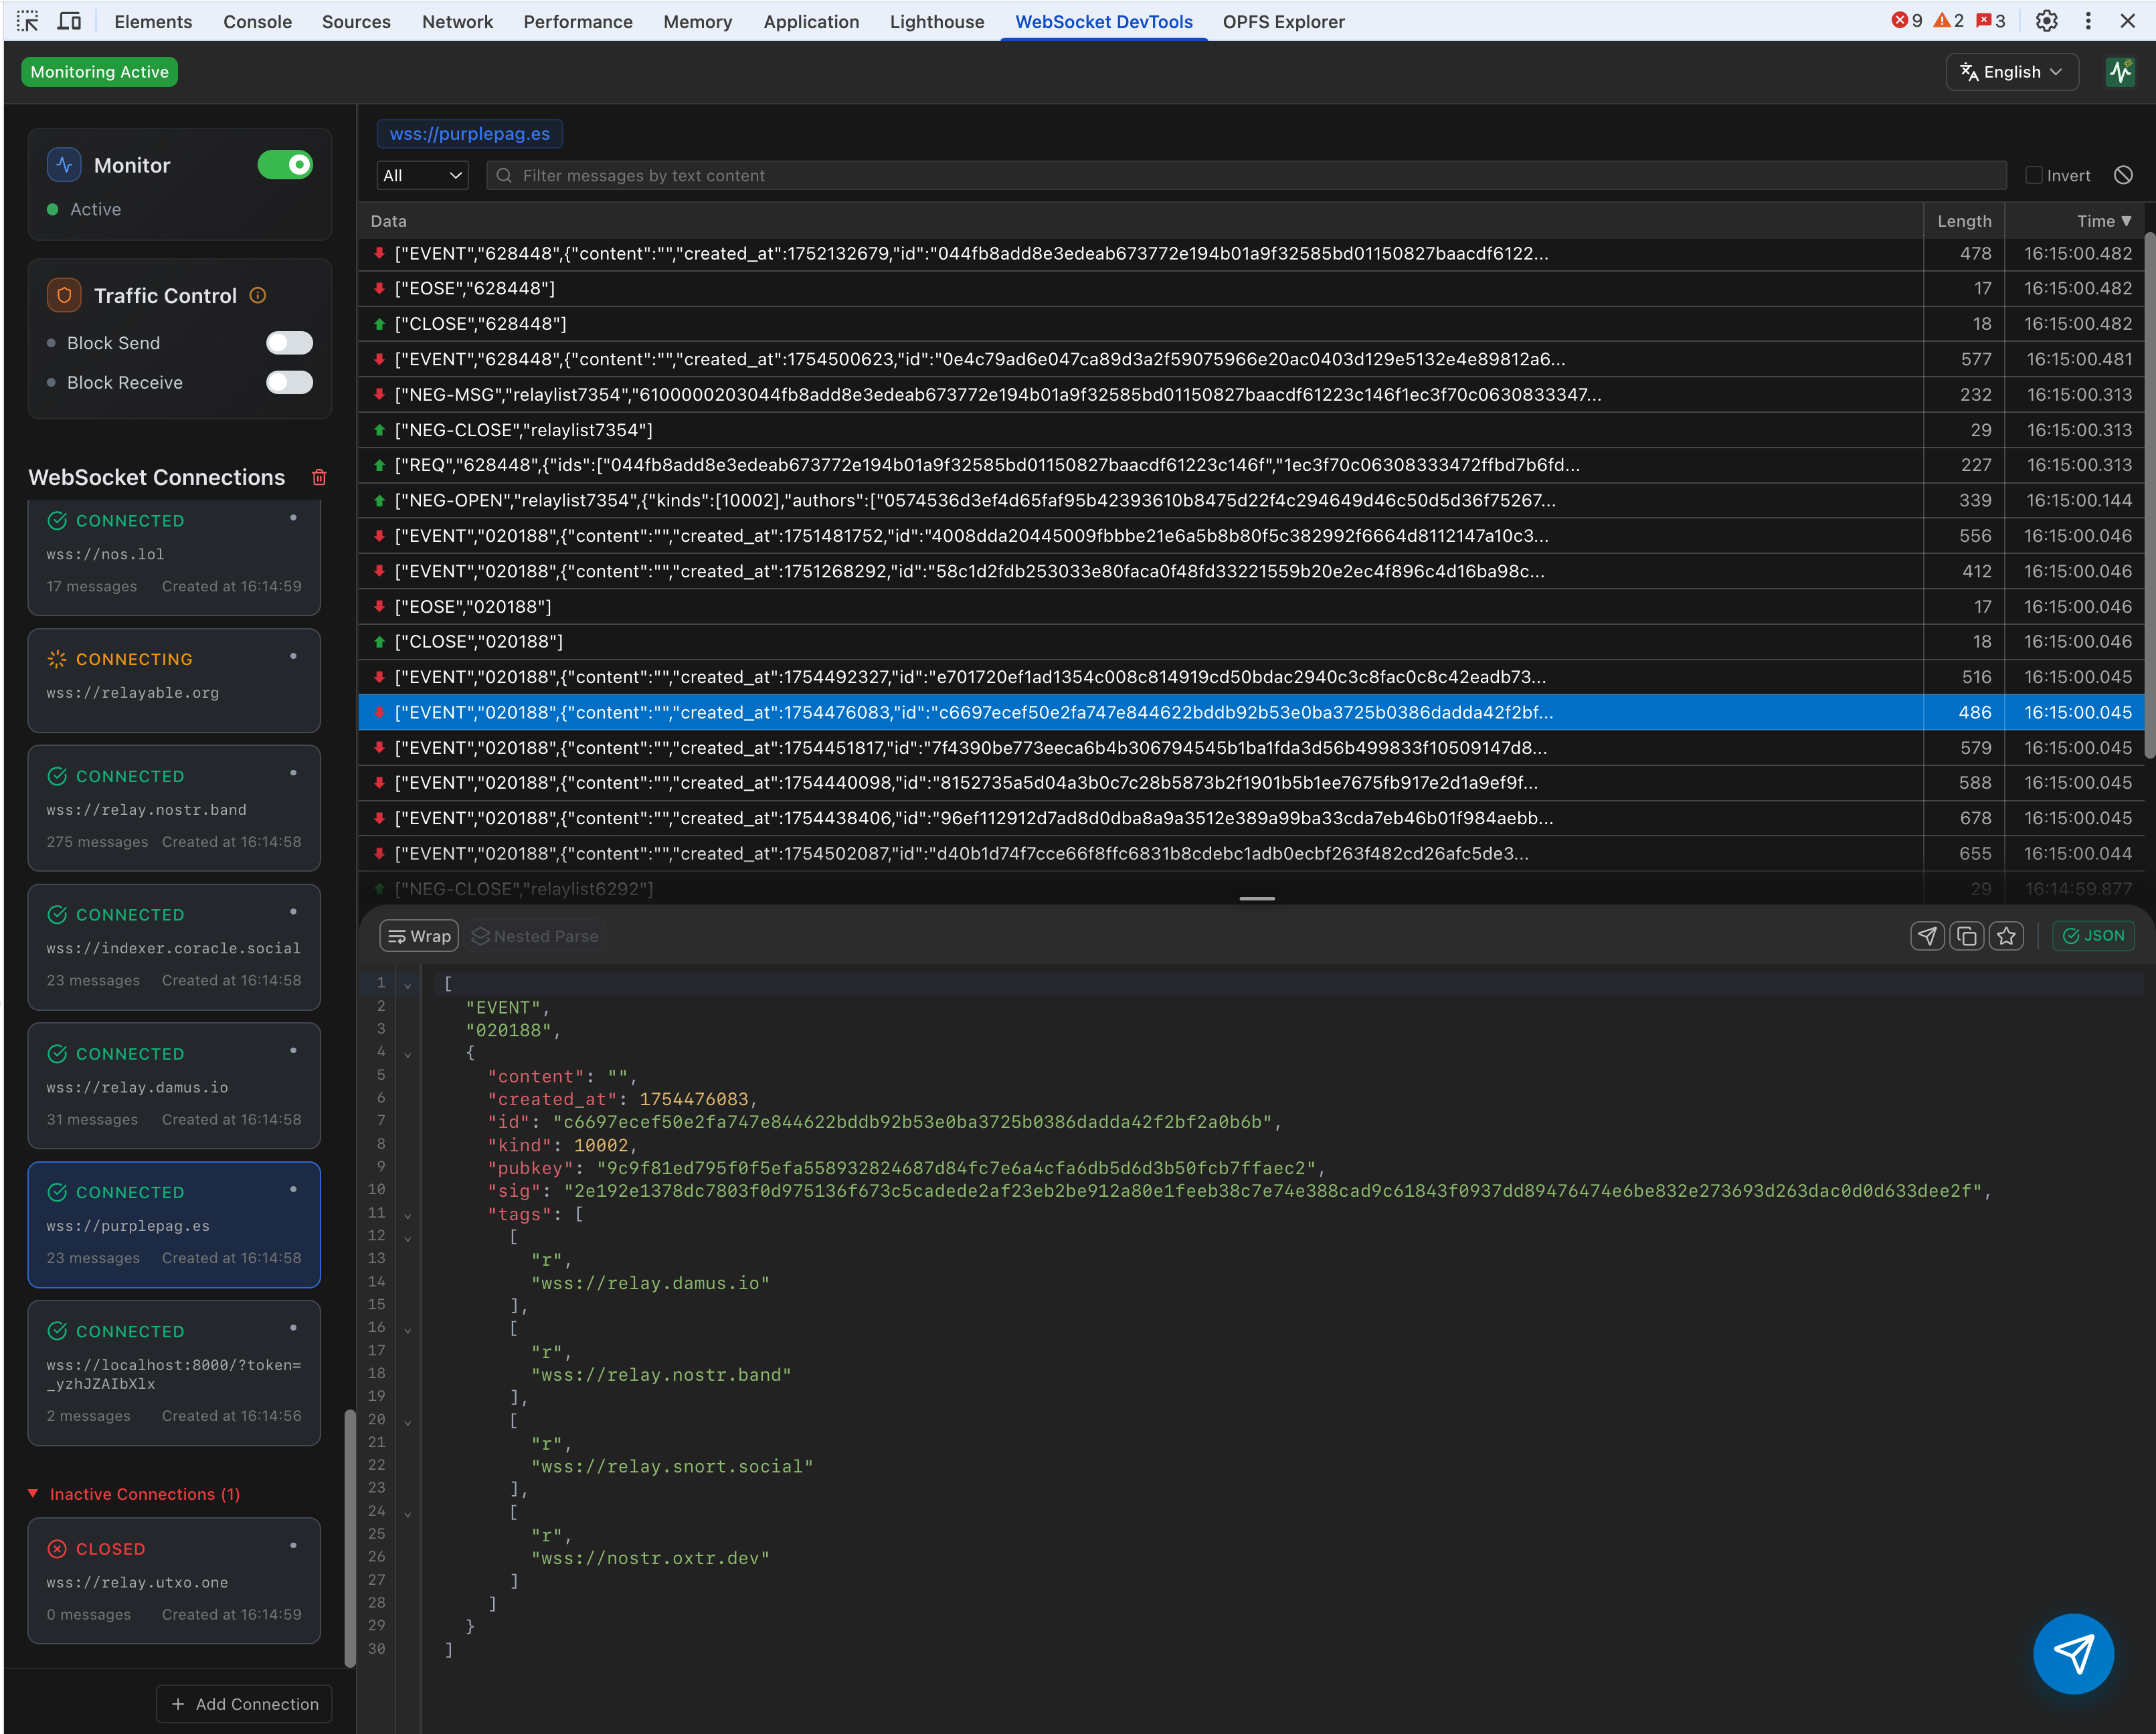The image size is (2156, 1734).
Task: Enable the Block Send toggle
Action: coord(289,343)
